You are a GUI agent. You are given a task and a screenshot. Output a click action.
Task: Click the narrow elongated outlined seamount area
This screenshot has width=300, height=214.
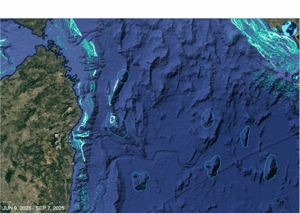click(x=245, y=136)
